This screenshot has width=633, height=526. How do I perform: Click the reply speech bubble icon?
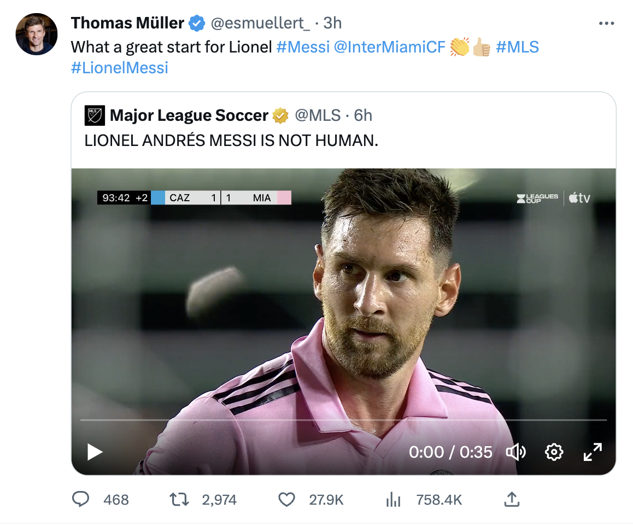click(81, 499)
